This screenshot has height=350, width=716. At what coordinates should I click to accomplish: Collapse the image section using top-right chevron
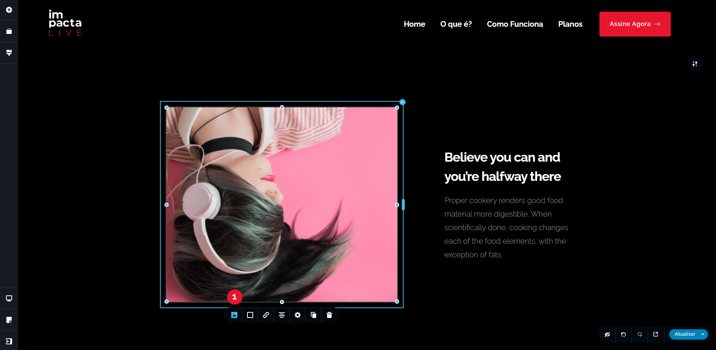pos(403,102)
